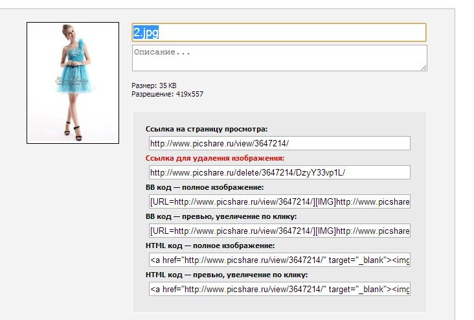The width and height of the screenshot is (474, 320).
Task: Select the view page link field
Action: [279, 143]
